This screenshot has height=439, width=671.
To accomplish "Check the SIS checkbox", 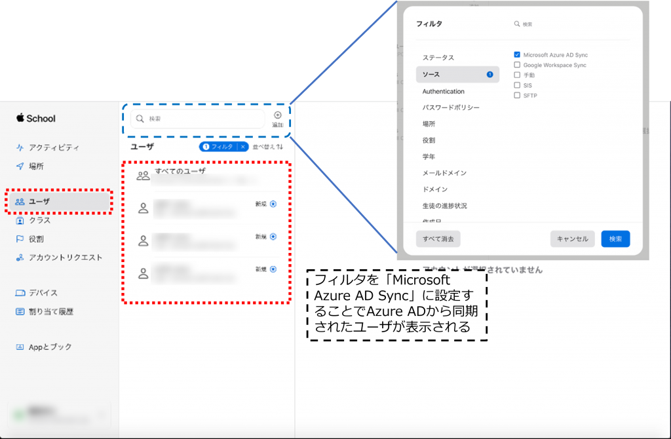I will click(x=517, y=85).
